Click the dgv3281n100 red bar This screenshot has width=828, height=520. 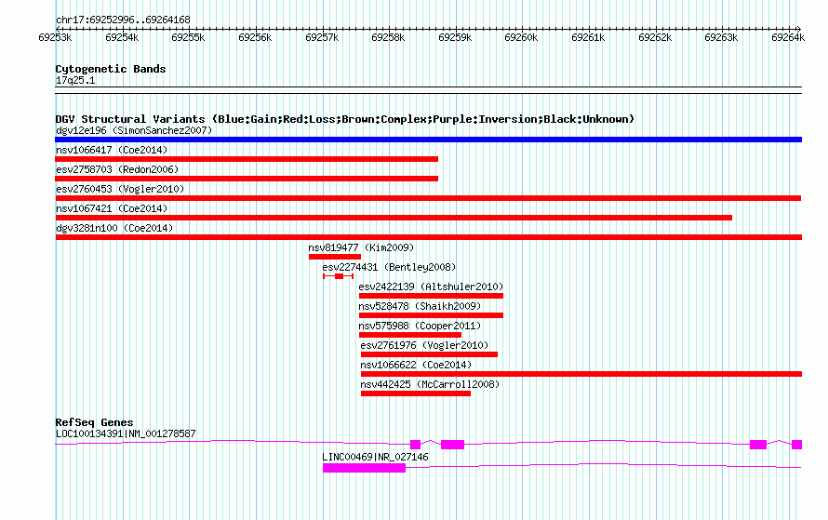(428, 237)
